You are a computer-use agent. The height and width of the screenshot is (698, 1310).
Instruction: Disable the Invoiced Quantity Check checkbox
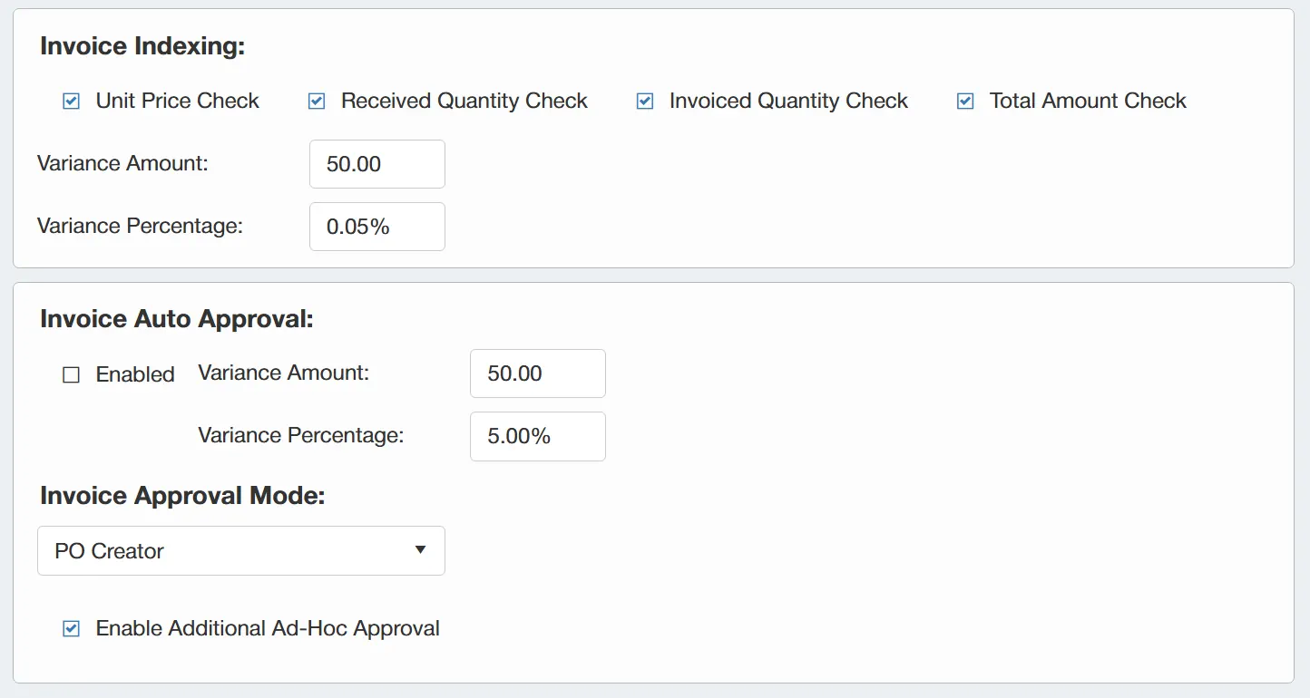click(645, 102)
